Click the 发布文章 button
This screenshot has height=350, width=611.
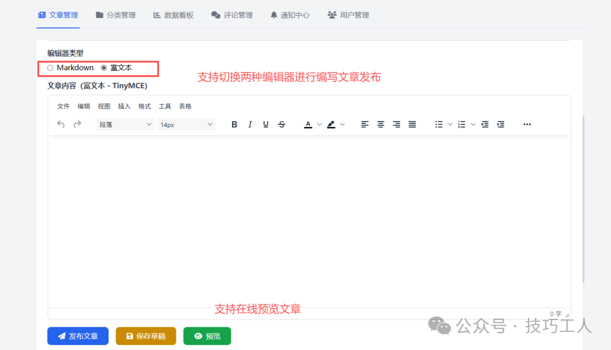[x=78, y=335]
